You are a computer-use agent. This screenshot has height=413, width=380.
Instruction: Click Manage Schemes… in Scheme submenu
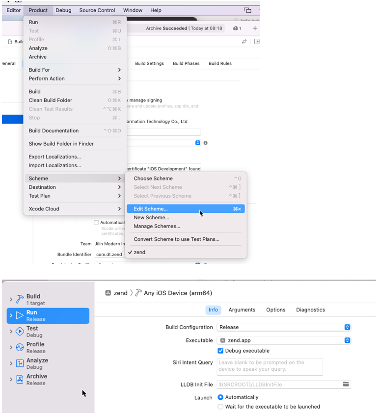(x=157, y=226)
